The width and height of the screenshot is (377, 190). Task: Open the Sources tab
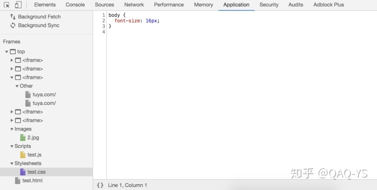click(x=104, y=5)
